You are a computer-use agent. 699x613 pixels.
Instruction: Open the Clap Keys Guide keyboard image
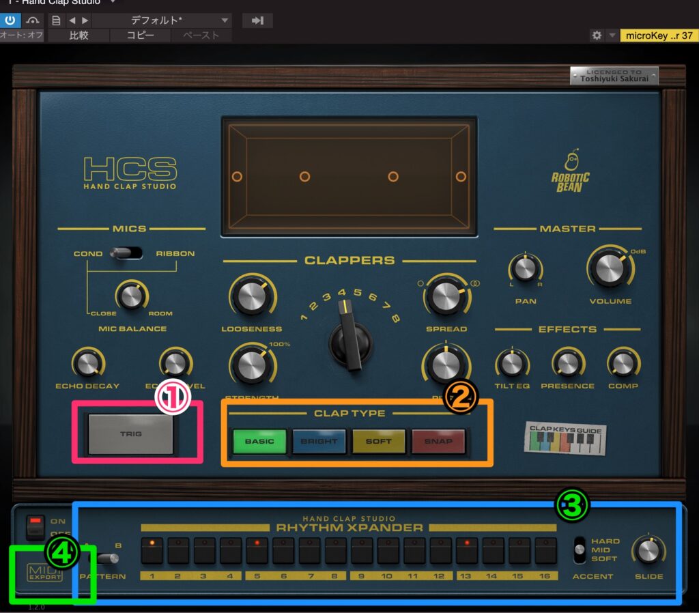pyautogui.click(x=566, y=440)
